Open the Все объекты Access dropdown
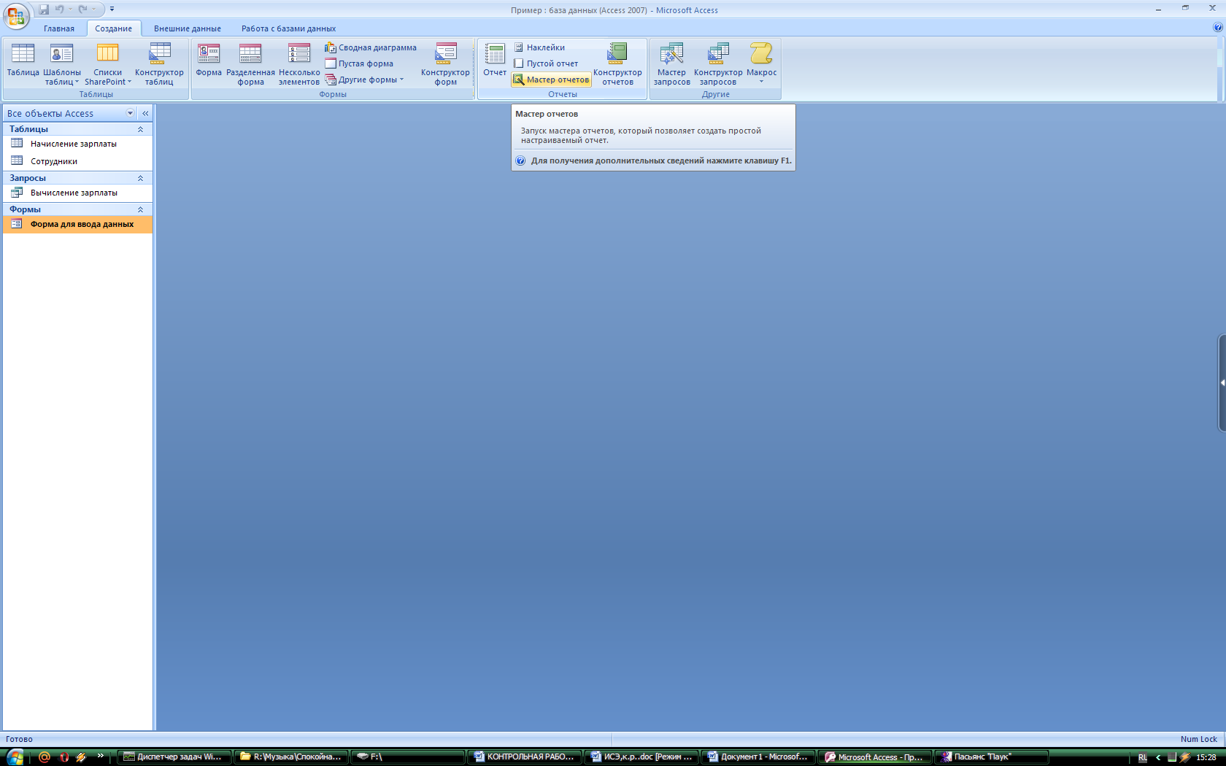 (x=131, y=113)
